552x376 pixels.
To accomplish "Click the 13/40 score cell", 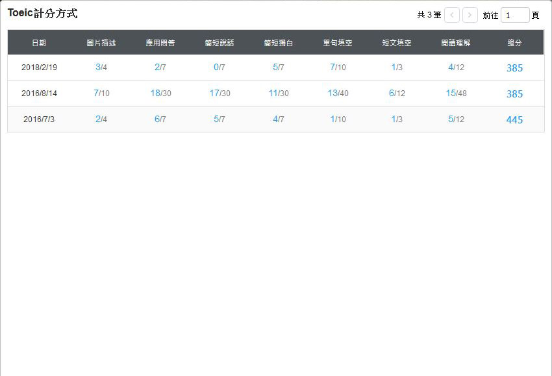I will (x=338, y=94).
